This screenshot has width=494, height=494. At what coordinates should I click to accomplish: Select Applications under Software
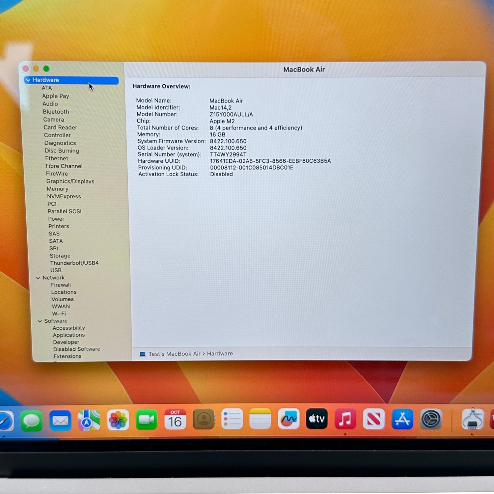(69, 335)
